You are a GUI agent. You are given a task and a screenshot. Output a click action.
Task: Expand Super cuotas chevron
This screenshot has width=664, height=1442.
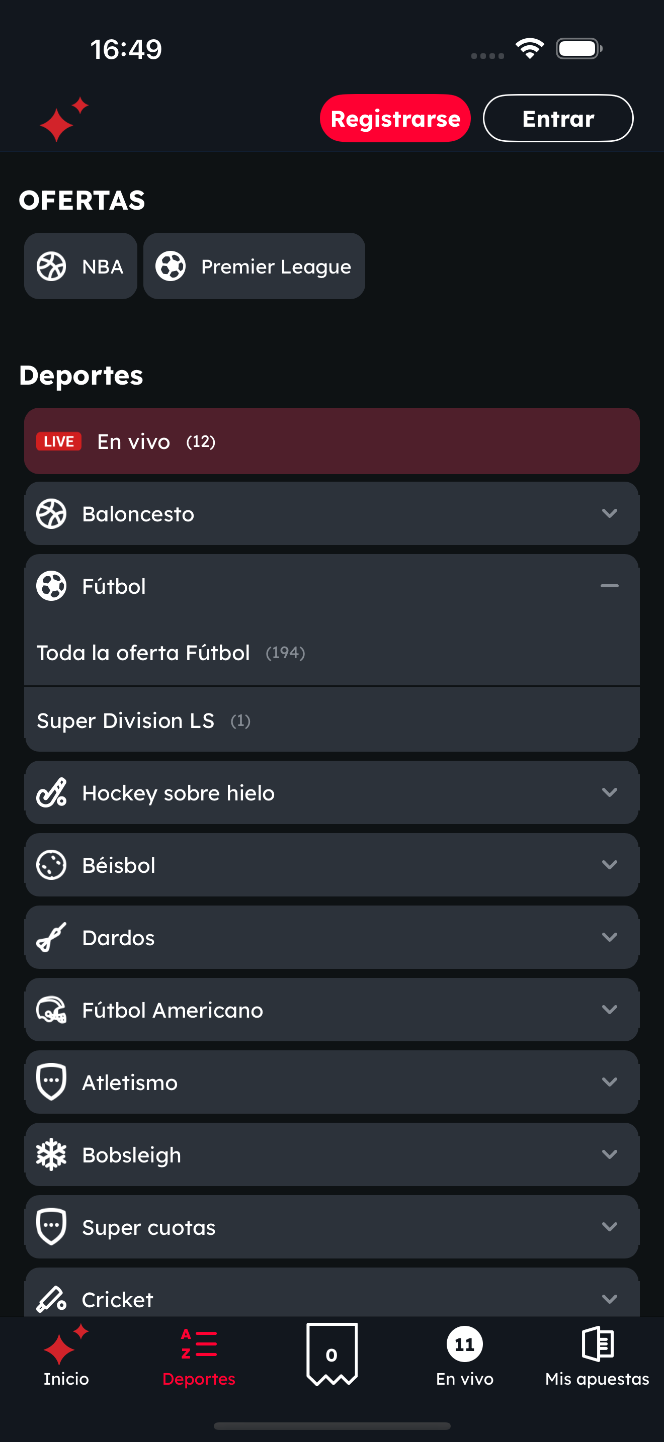[609, 1226]
